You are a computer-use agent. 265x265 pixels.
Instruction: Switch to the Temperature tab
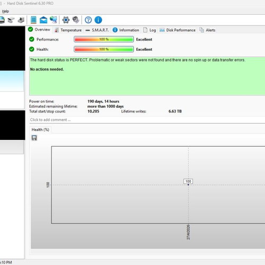click(x=68, y=30)
